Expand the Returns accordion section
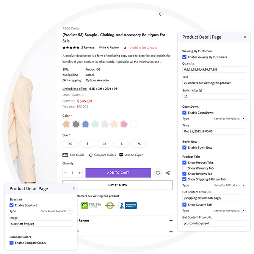This screenshot has width=254, height=254. (171, 220)
